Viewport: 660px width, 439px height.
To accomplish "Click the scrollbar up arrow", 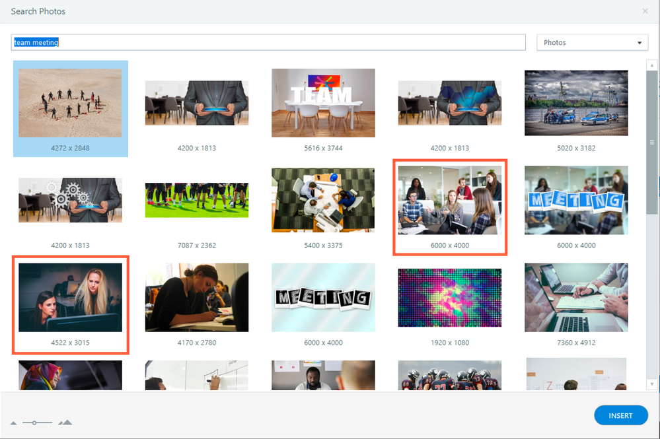I will 651,65.
